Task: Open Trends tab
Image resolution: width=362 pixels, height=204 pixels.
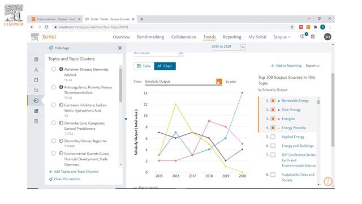Action: point(209,37)
